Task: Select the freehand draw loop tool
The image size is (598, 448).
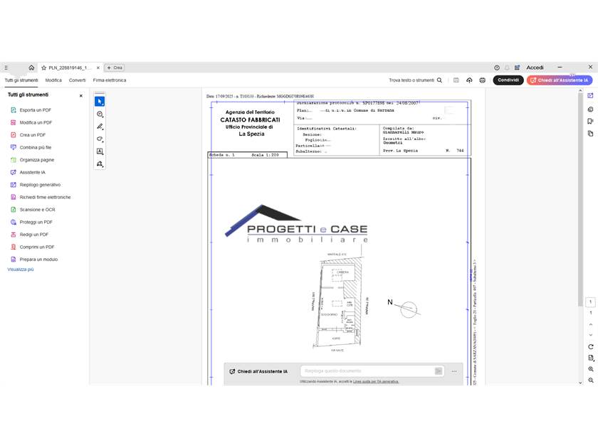Action: [x=100, y=139]
